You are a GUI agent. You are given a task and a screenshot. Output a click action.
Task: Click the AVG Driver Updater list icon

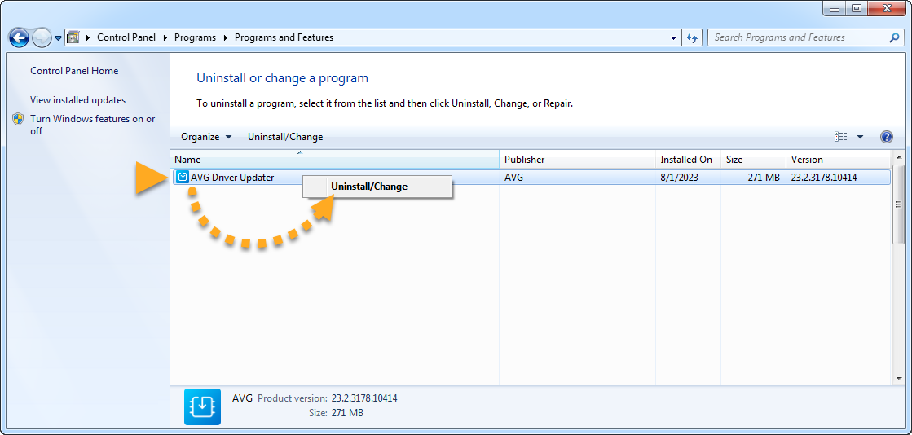pyautogui.click(x=183, y=177)
